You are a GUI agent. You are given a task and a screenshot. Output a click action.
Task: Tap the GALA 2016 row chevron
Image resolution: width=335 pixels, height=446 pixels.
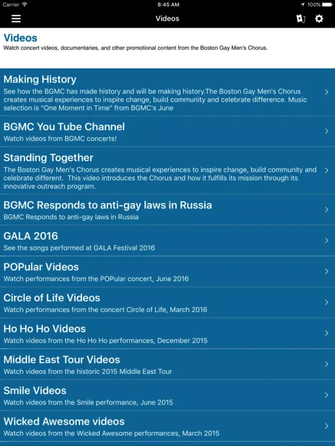[x=327, y=240]
